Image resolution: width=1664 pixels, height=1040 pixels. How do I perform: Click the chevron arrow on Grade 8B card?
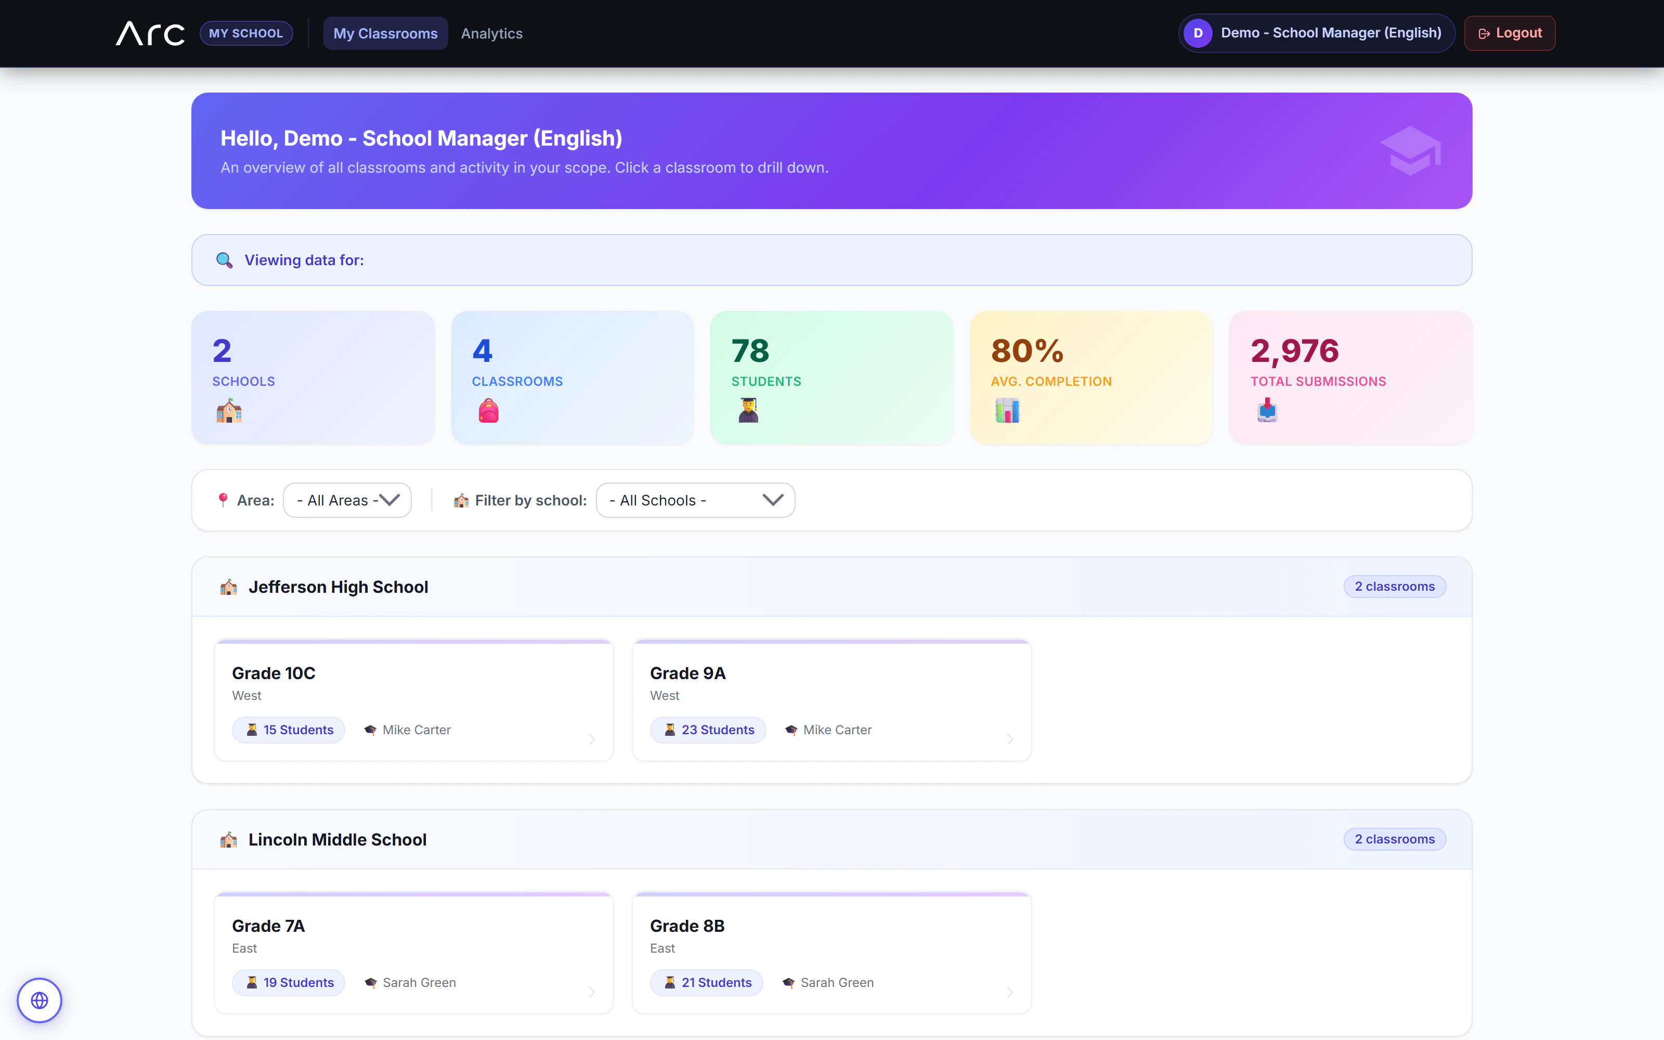coord(1009,992)
